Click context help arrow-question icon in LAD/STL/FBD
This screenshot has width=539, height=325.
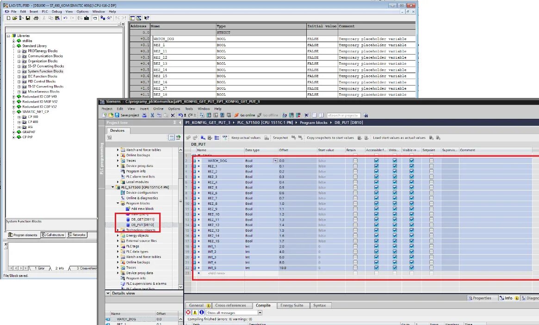(147, 18)
